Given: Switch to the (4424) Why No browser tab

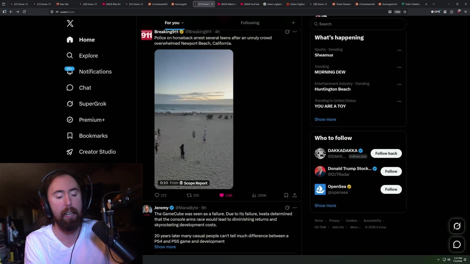Looking at the screenshot, I should pos(112,4).
